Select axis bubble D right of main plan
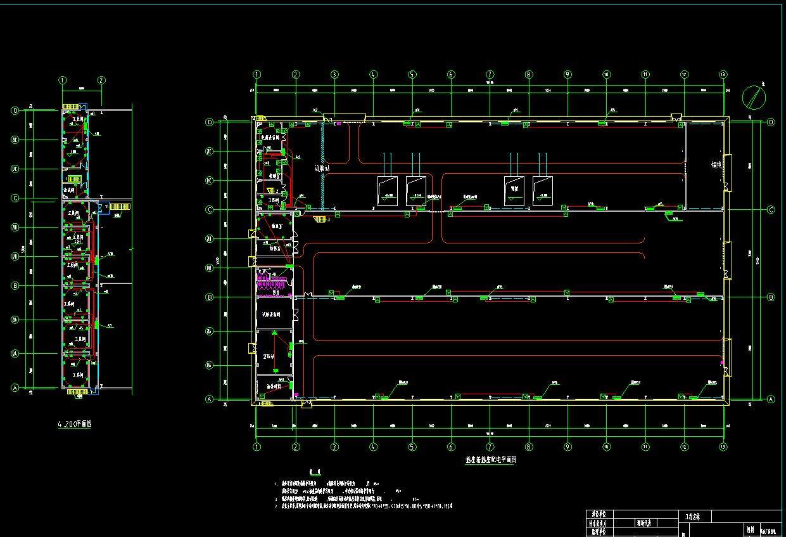The image size is (786, 537). point(771,122)
